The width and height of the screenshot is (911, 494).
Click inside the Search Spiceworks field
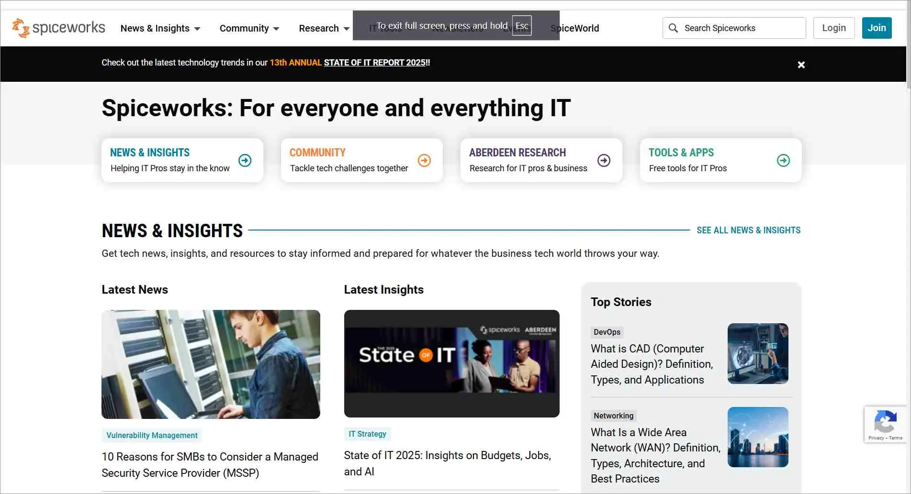click(732, 28)
